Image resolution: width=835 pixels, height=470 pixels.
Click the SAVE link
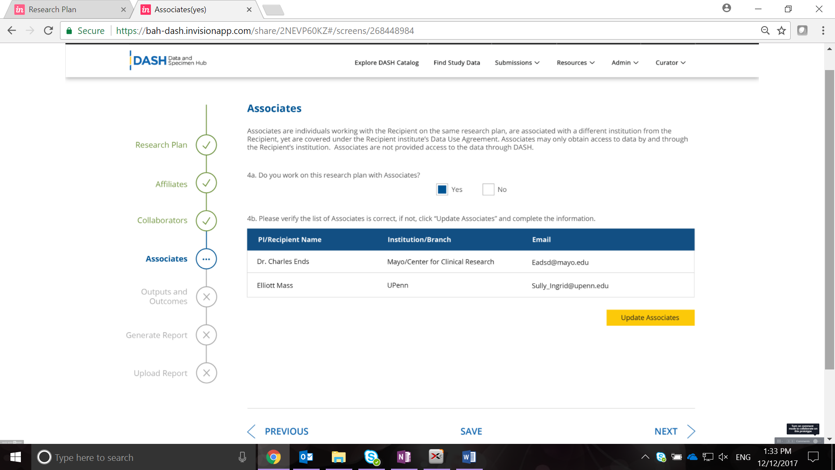(x=471, y=431)
